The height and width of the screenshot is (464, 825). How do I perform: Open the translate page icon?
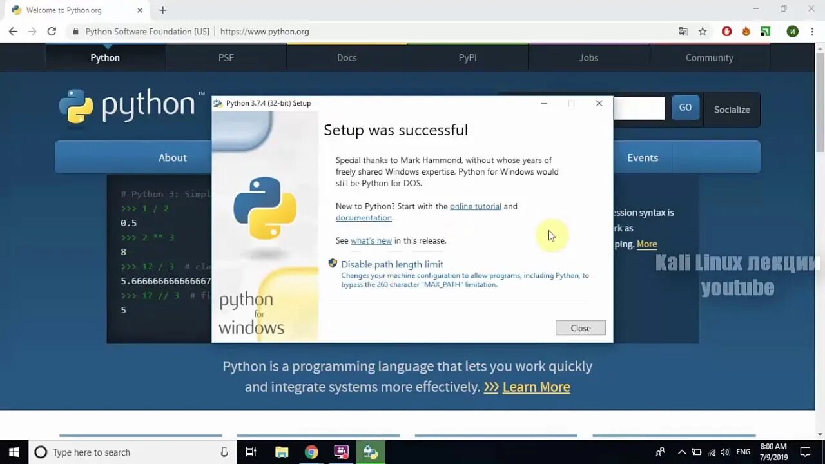pos(683,31)
